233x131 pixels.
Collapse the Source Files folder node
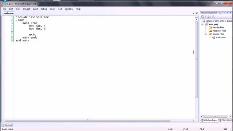click(206, 34)
